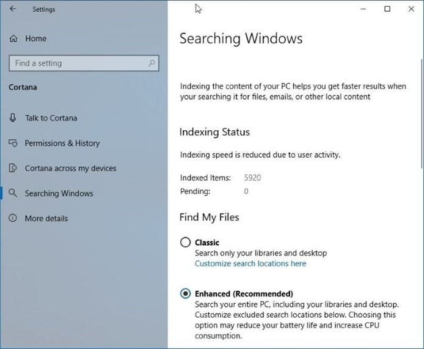Screen dimensions: 424x349
Task: Maximize the Settings window
Action: click(x=387, y=9)
